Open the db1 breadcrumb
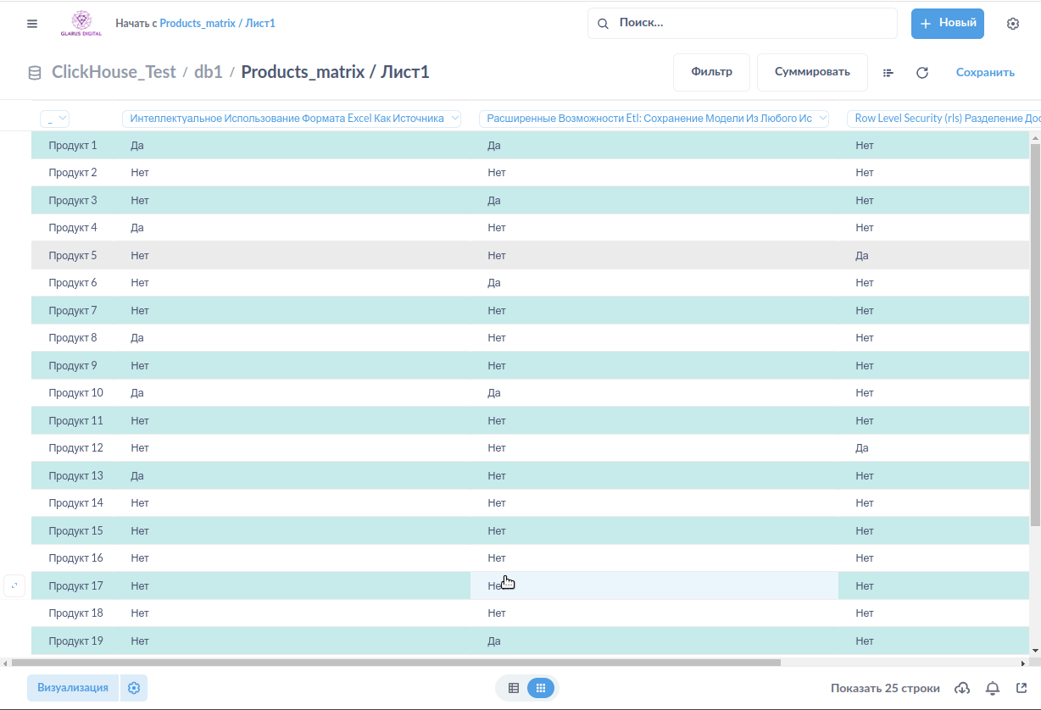1041x710 pixels. pyautogui.click(x=209, y=72)
